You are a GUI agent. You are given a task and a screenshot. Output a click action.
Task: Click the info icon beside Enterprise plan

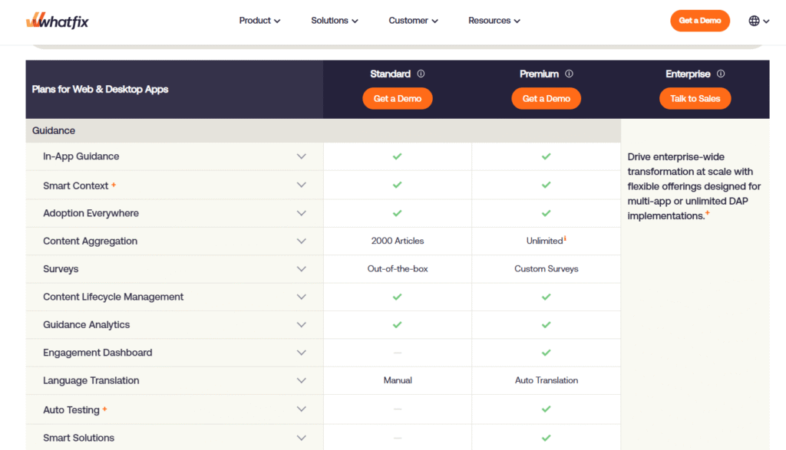point(720,74)
